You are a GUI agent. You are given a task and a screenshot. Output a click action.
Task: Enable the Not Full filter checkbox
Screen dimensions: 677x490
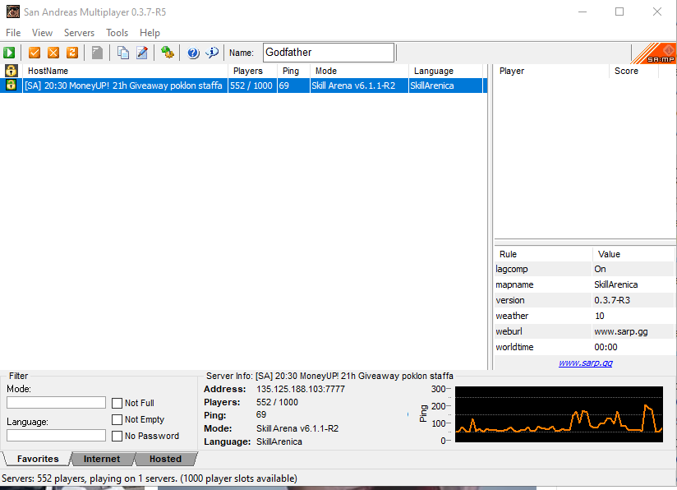click(x=117, y=403)
